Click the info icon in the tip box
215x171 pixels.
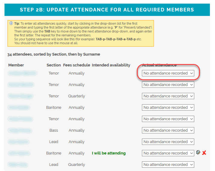point(11,23)
